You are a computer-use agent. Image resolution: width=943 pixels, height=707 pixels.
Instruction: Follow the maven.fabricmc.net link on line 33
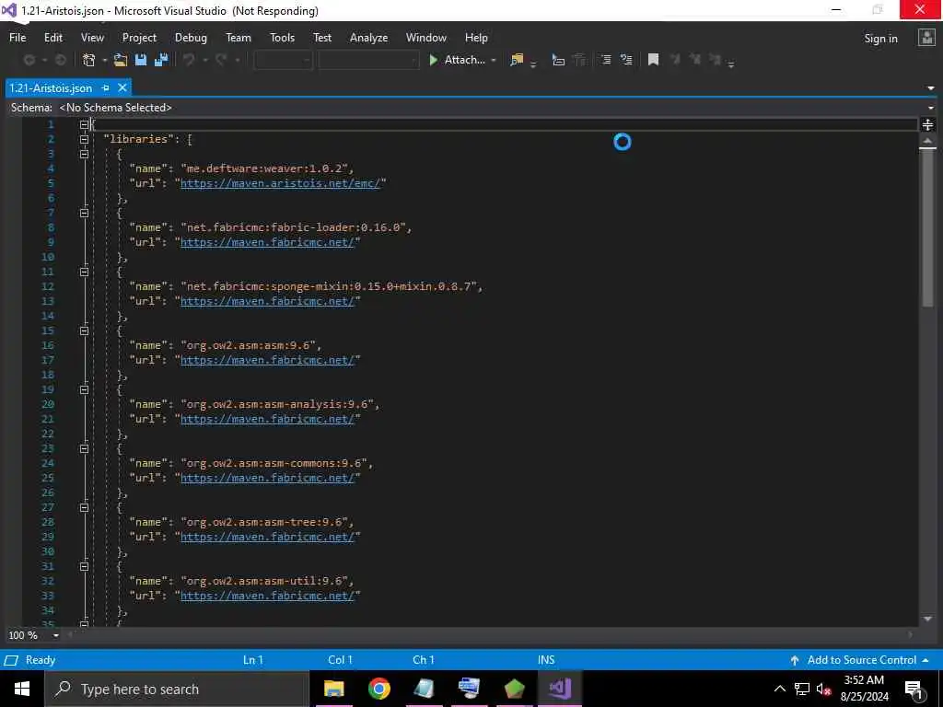(268, 596)
